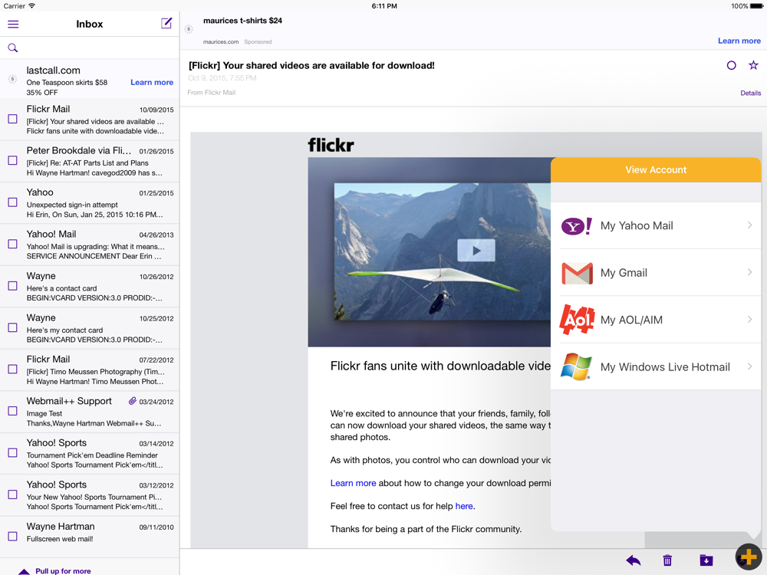This screenshot has height=575, width=767.
Task: Expand My Yahoo Mail chevron
Action: click(750, 225)
